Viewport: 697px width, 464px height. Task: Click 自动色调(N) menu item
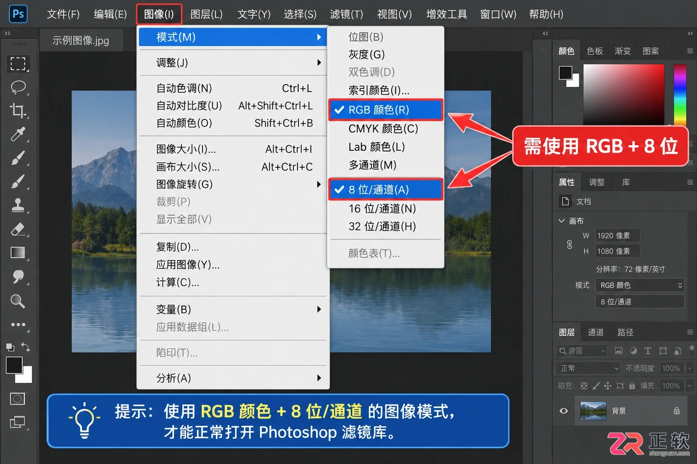(233, 88)
